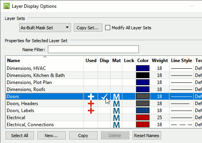
Task: Open Line Style dropdown for Doors row
Action: click(x=182, y=97)
